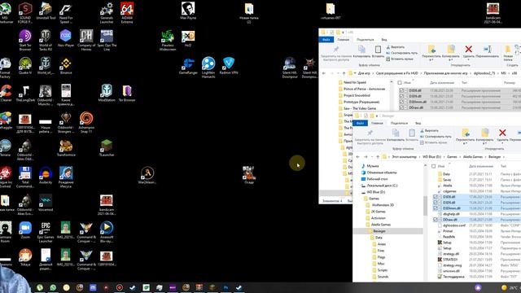
Task: Select the Epic Games Launcher icon
Action: click(x=46, y=232)
